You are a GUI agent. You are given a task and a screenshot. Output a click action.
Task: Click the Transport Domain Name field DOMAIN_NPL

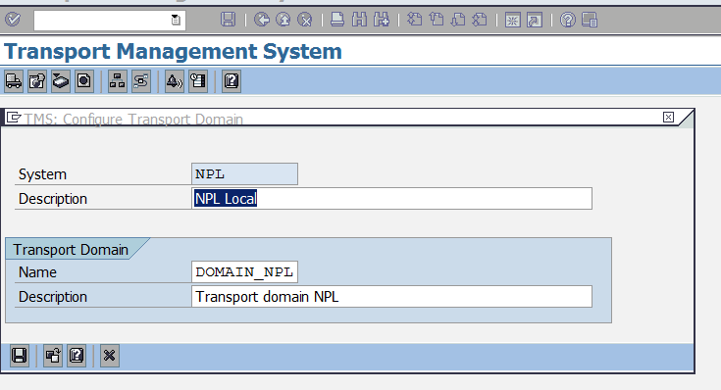244,272
